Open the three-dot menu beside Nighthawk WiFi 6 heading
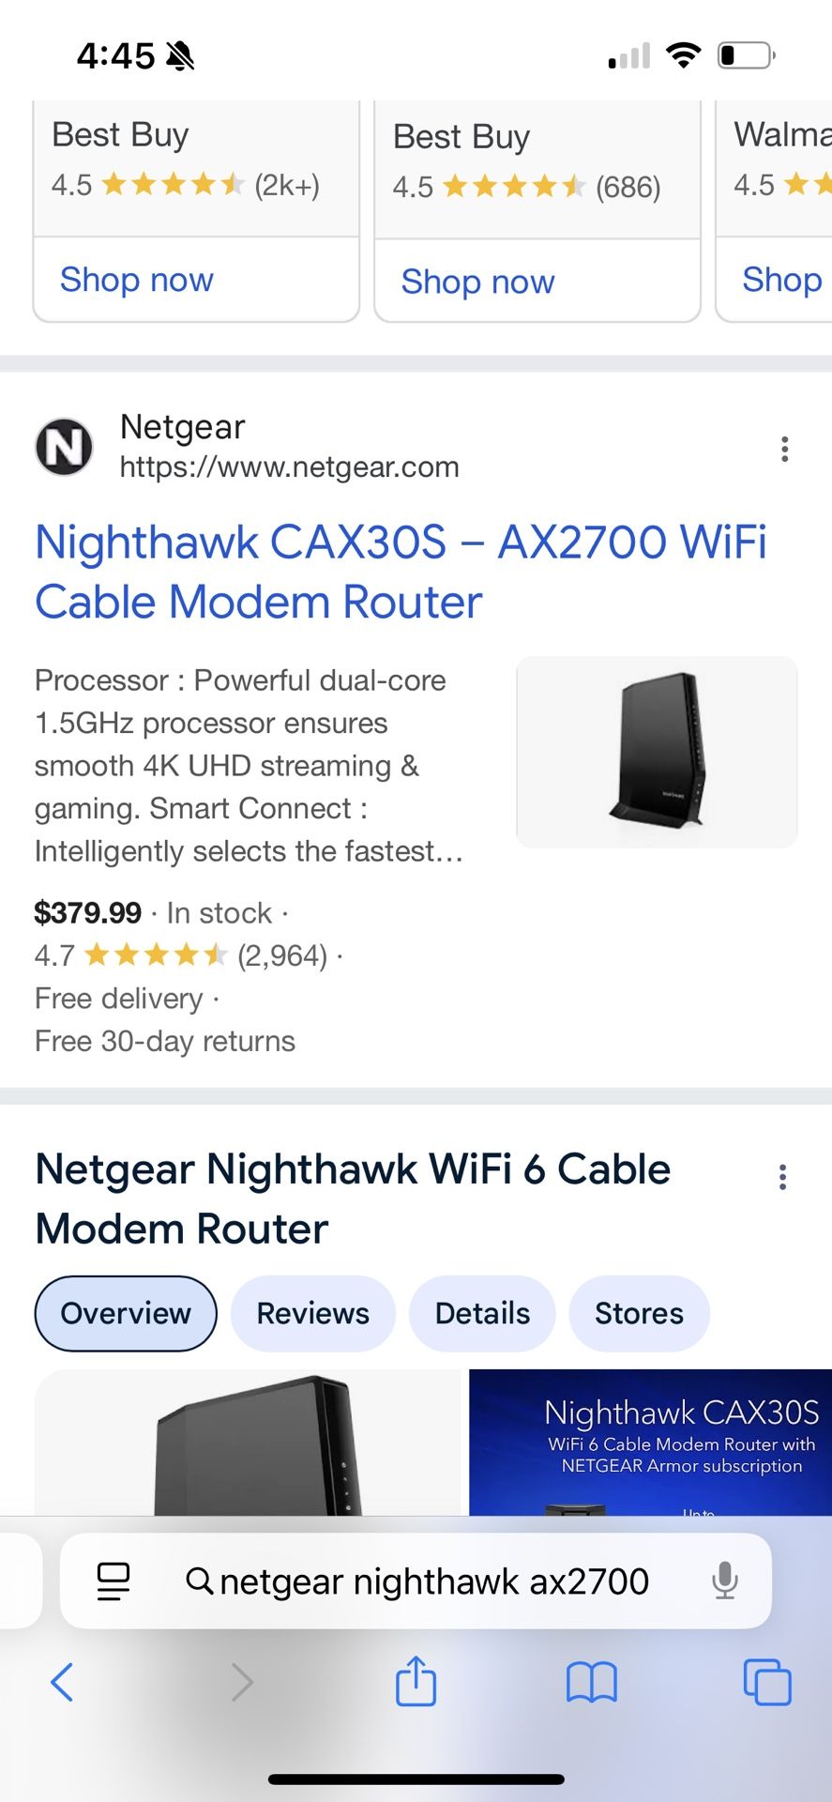 point(782,1175)
